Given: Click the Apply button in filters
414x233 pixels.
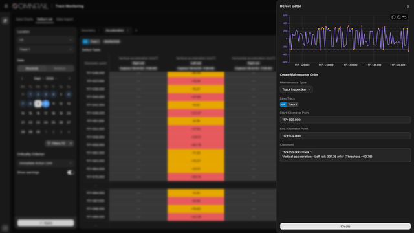Looking at the screenshot, I should pos(46,223).
